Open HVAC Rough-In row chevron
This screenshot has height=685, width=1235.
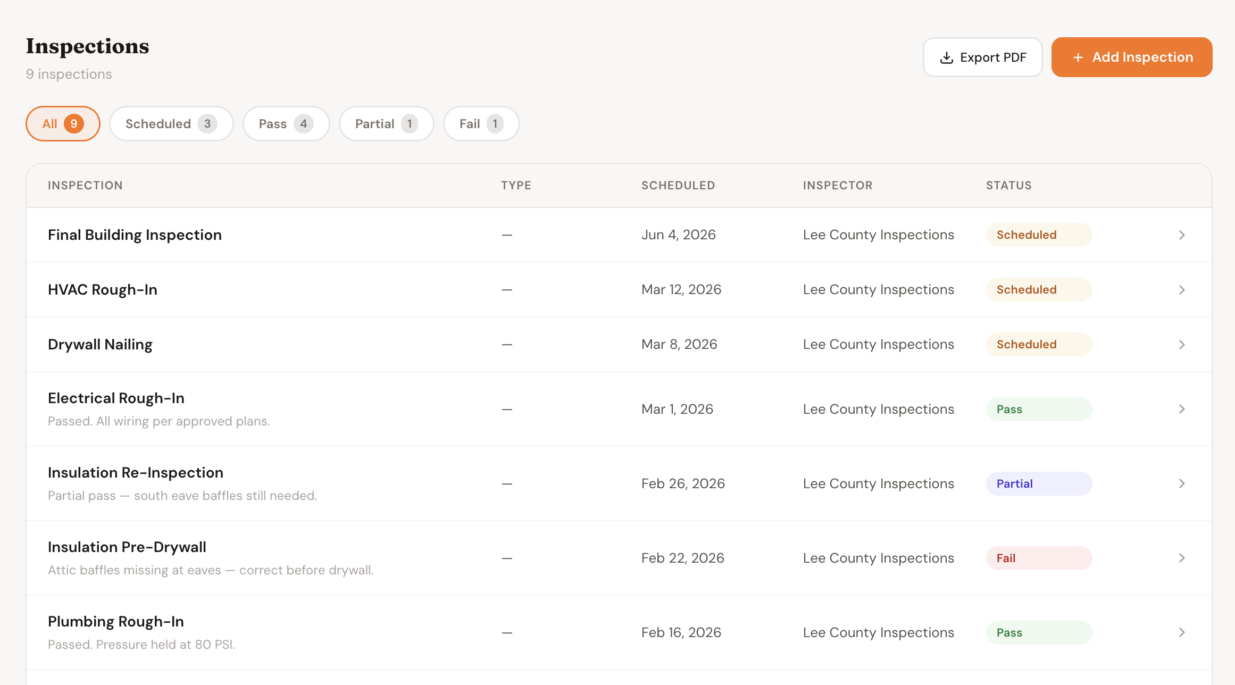pos(1182,290)
